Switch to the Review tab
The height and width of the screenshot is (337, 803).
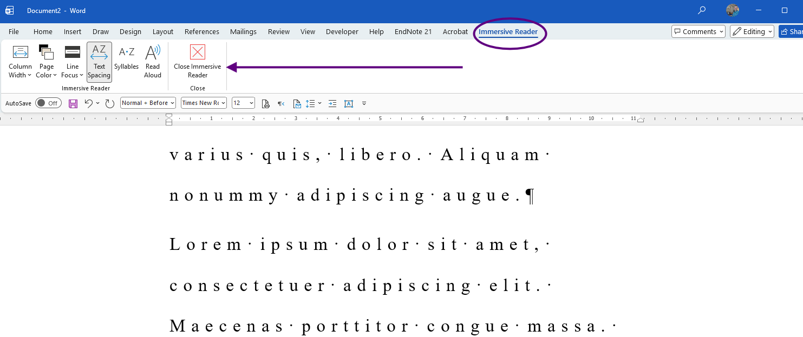point(279,31)
